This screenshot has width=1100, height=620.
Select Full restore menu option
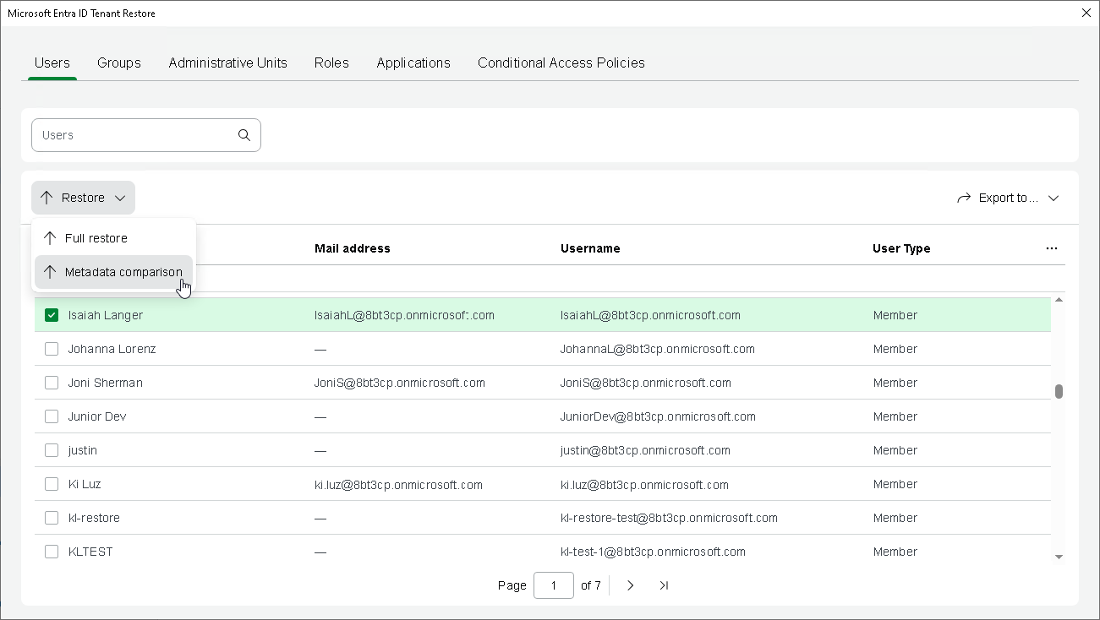[96, 238]
